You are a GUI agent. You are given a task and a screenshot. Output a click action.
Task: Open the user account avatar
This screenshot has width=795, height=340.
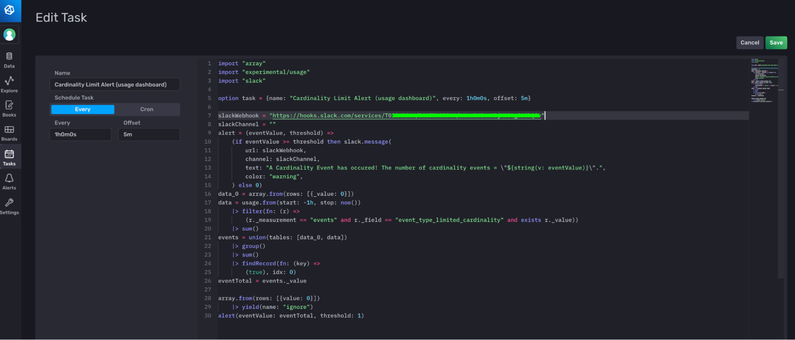point(10,35)
